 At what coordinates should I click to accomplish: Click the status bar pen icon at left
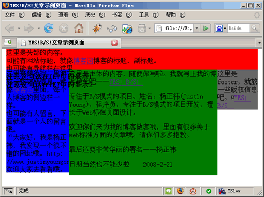[x=8, y=191]
